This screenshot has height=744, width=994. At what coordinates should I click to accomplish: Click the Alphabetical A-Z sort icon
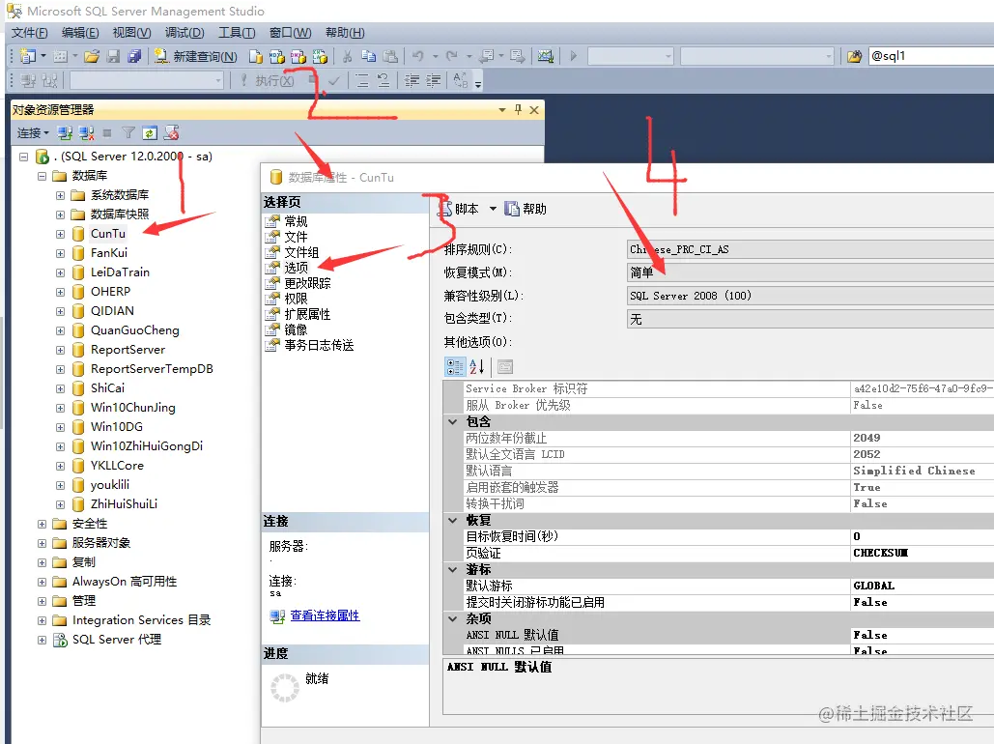(x=477, y=366)
